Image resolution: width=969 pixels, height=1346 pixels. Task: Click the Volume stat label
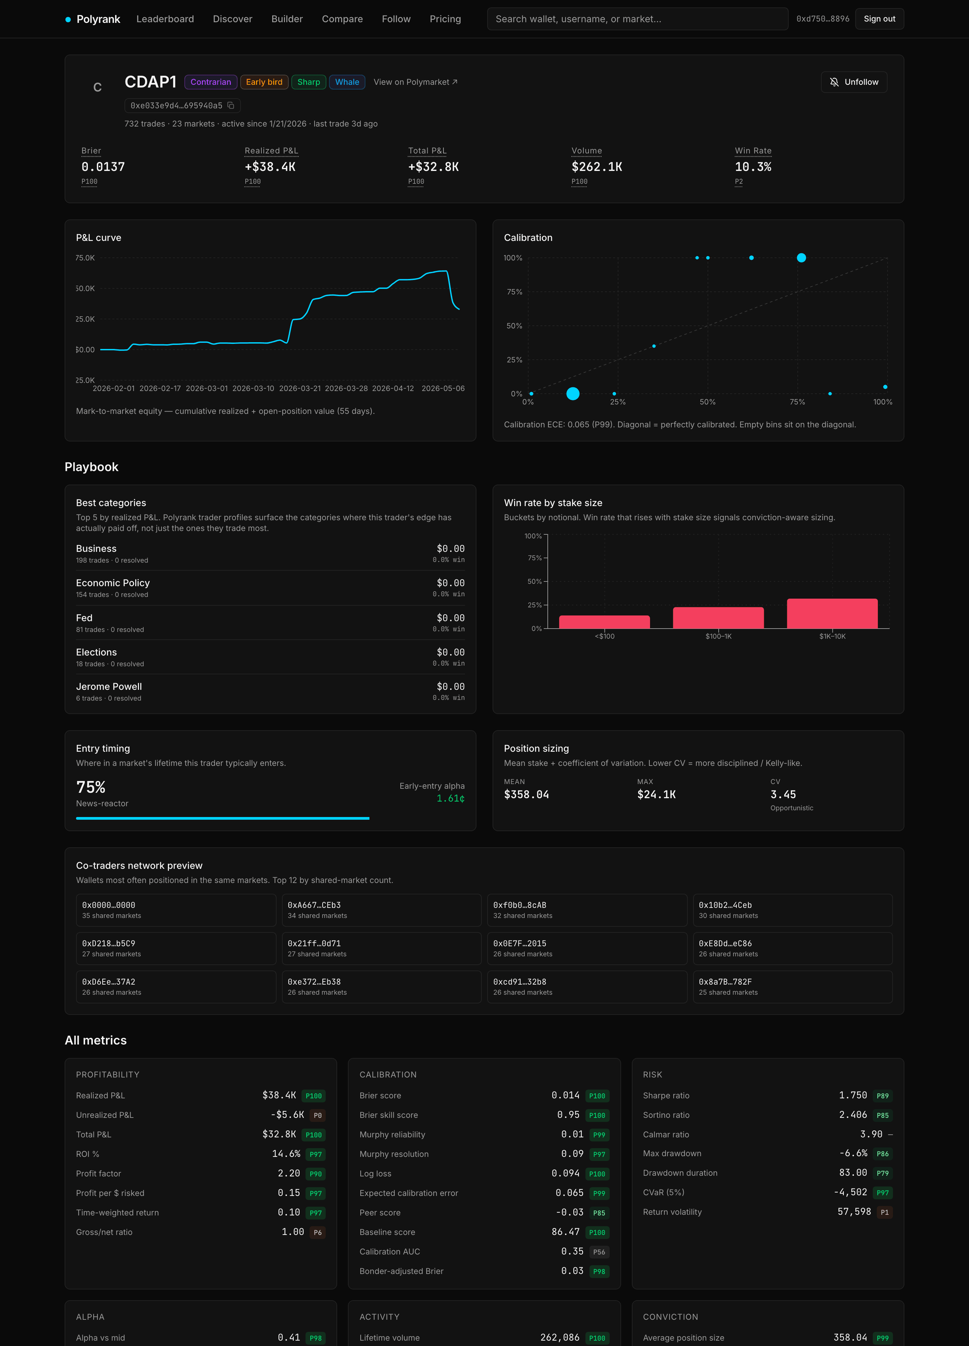click(587, 151)
